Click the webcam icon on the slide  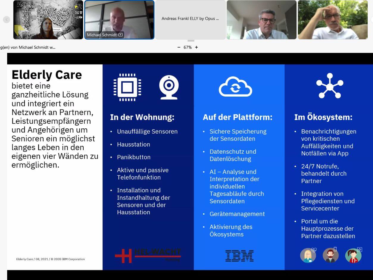[169, 87]
